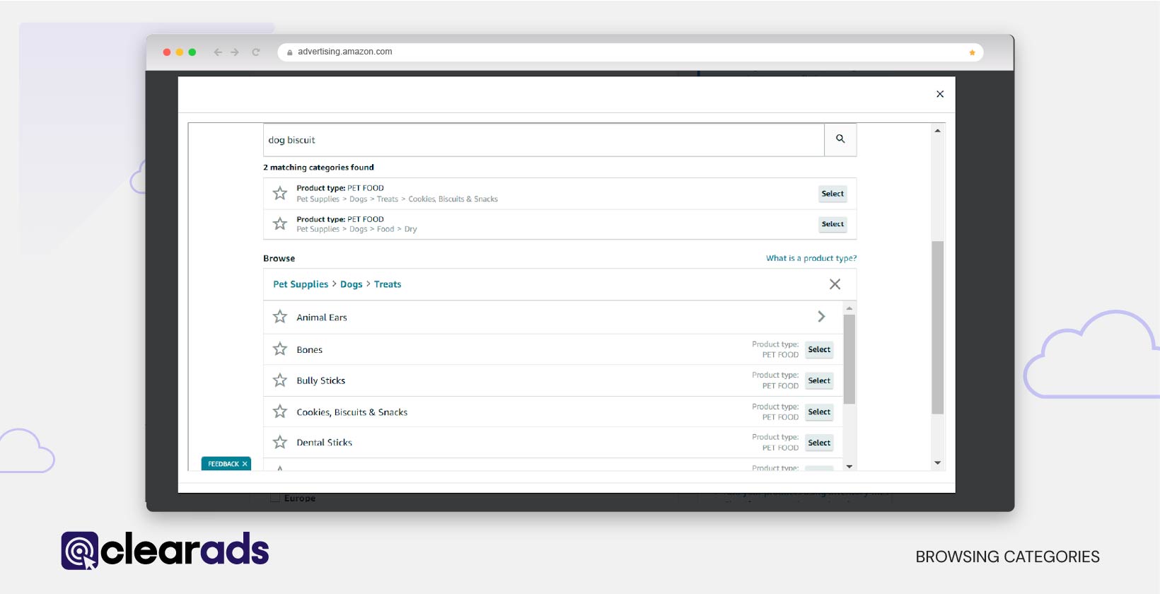Image resolution: width=1160 pixels, height=594 pixels.
Task: Close the category modal dialog
Action: (940, 94)
